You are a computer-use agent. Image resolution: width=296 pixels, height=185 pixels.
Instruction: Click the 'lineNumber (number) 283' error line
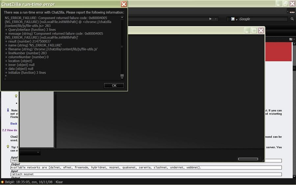tap(26, 53)
